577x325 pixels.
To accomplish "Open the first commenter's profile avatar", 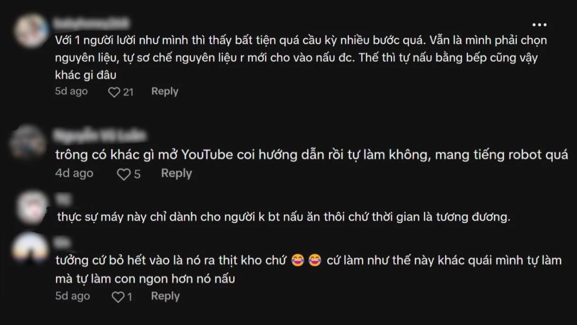I will (31, 31).
